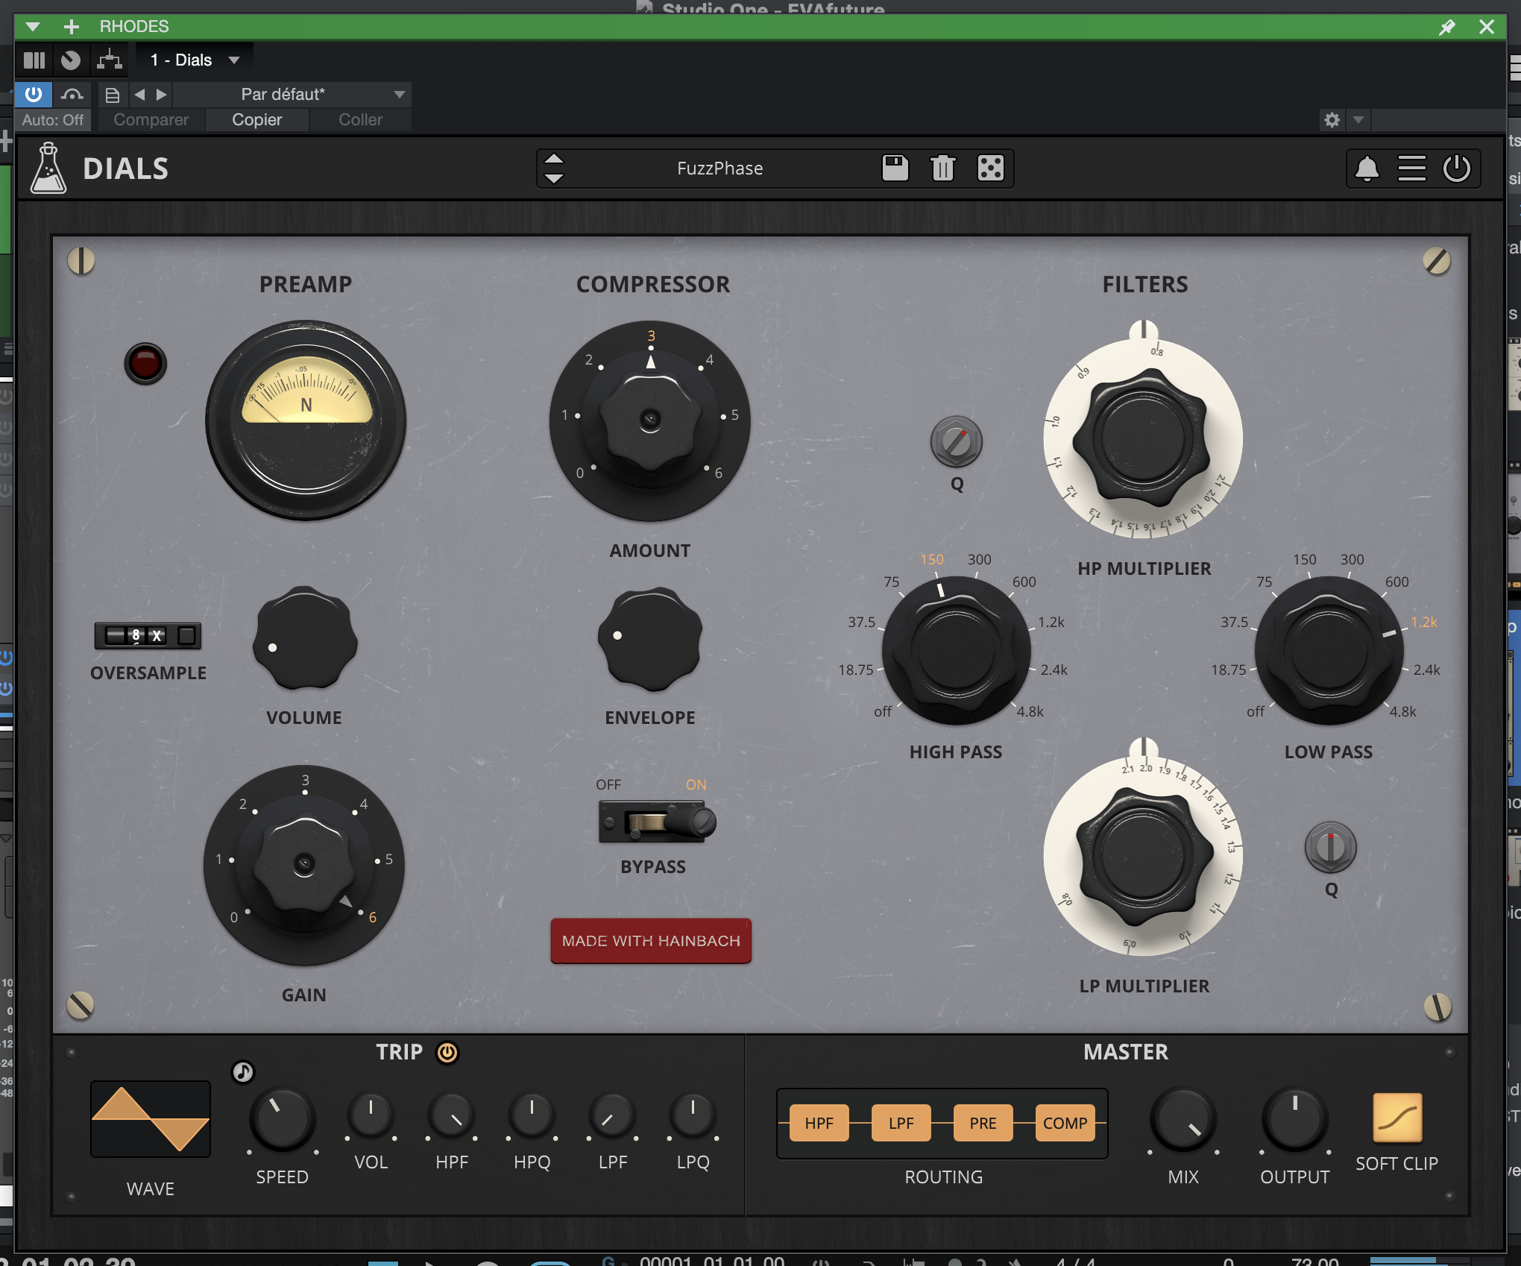1521x1266 pixels.
Task: Click the save preset floppy disk icon
Action: [895, 168]
